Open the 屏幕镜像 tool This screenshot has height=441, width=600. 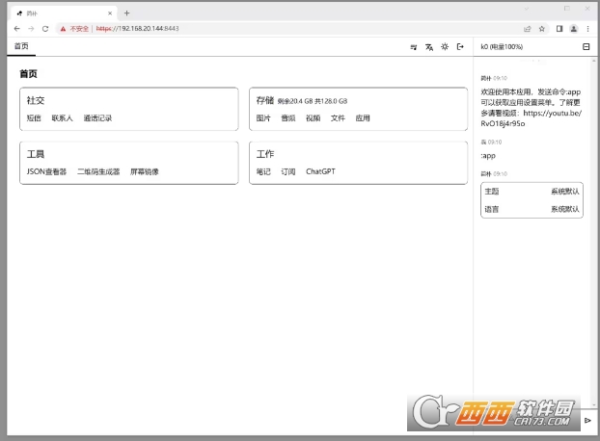145,171
